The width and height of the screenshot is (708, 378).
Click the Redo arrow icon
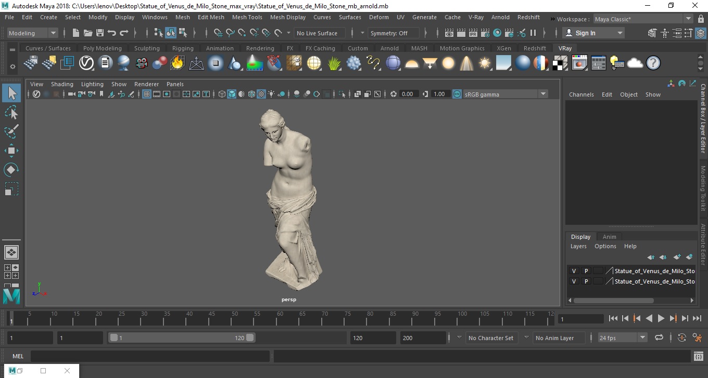click(124, 33)
